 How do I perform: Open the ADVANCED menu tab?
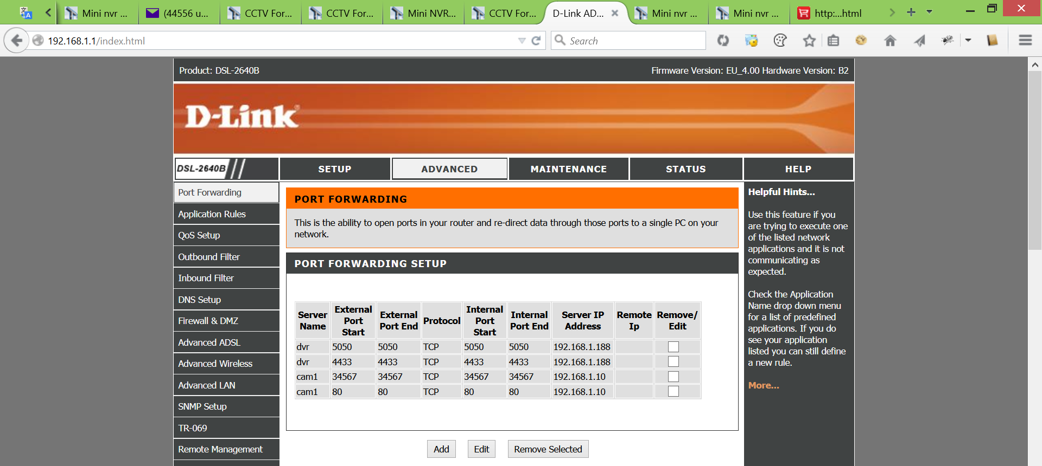449,169
